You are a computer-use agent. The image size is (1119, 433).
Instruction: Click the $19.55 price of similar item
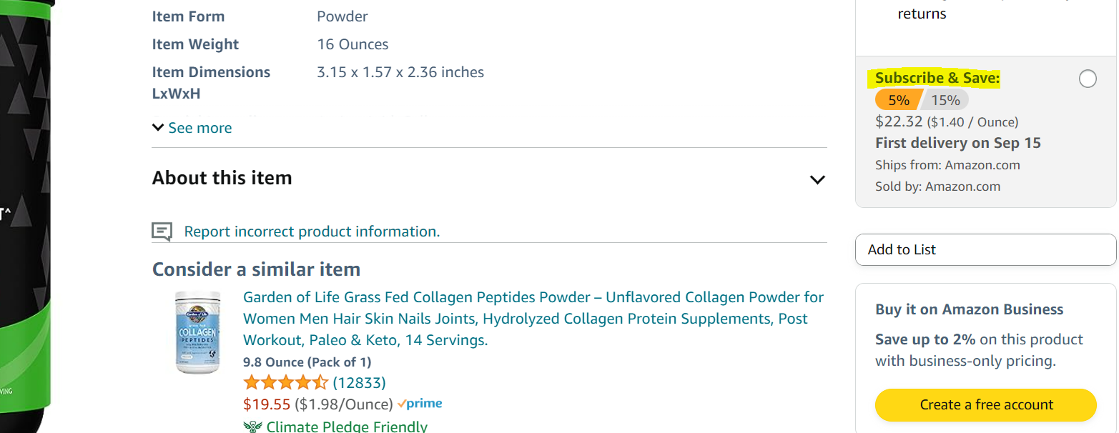click(x=267, y=404)
